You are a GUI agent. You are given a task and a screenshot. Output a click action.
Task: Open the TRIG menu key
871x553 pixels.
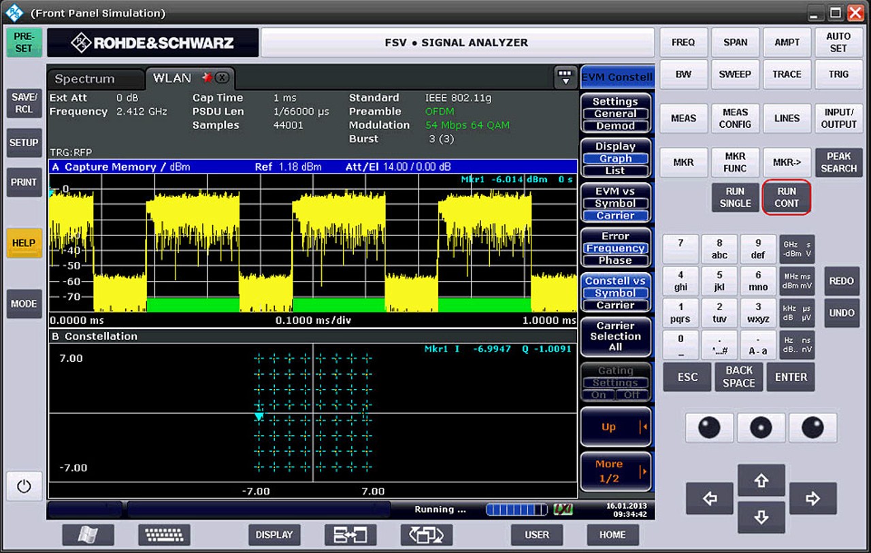point(838,74)
